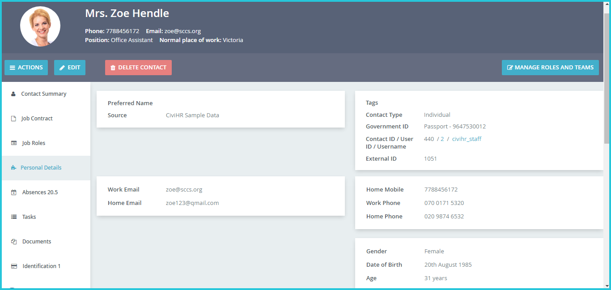Screen dimensions: 611x290
Task: Click the Individual contact type value
Action: (437, 115)
